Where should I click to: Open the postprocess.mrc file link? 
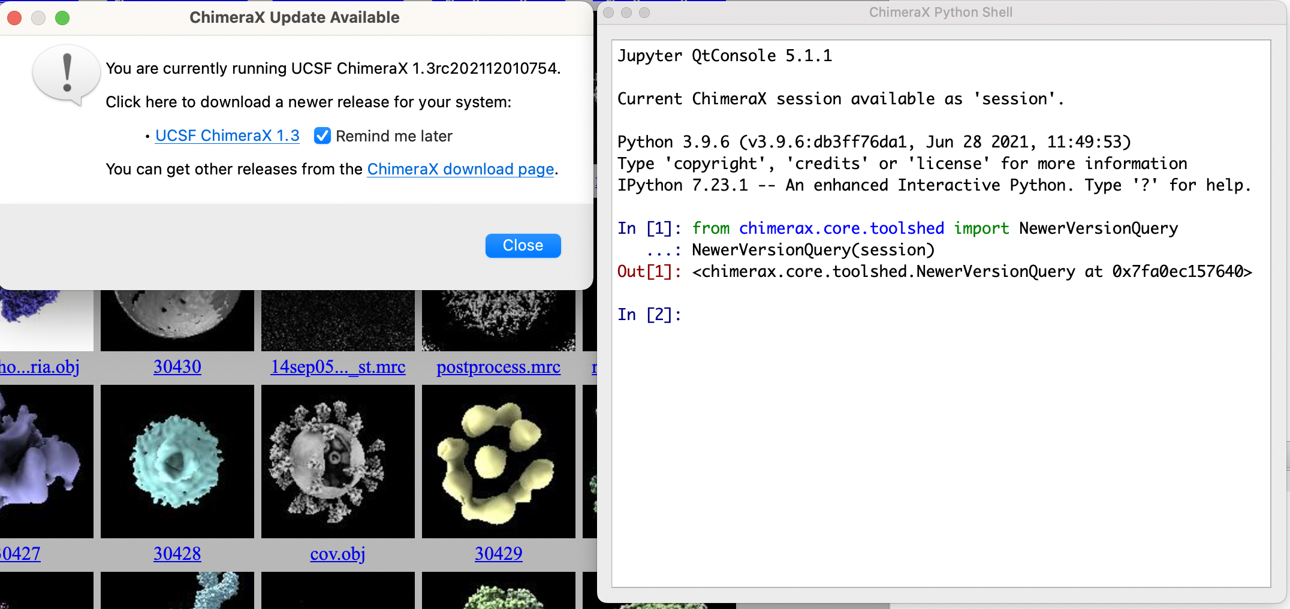(x=498, y=367)
